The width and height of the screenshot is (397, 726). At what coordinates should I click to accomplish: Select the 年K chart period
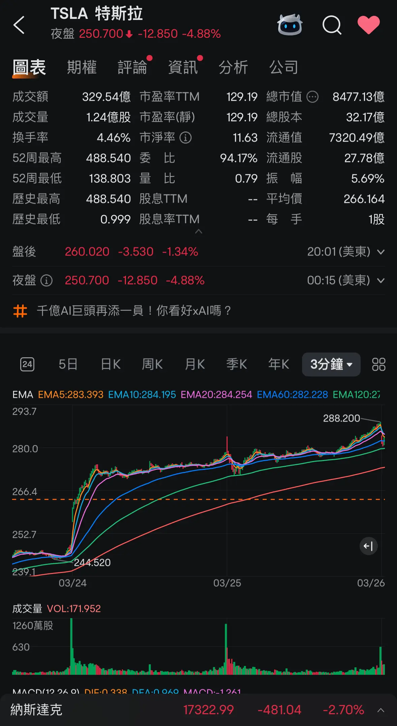279,364
